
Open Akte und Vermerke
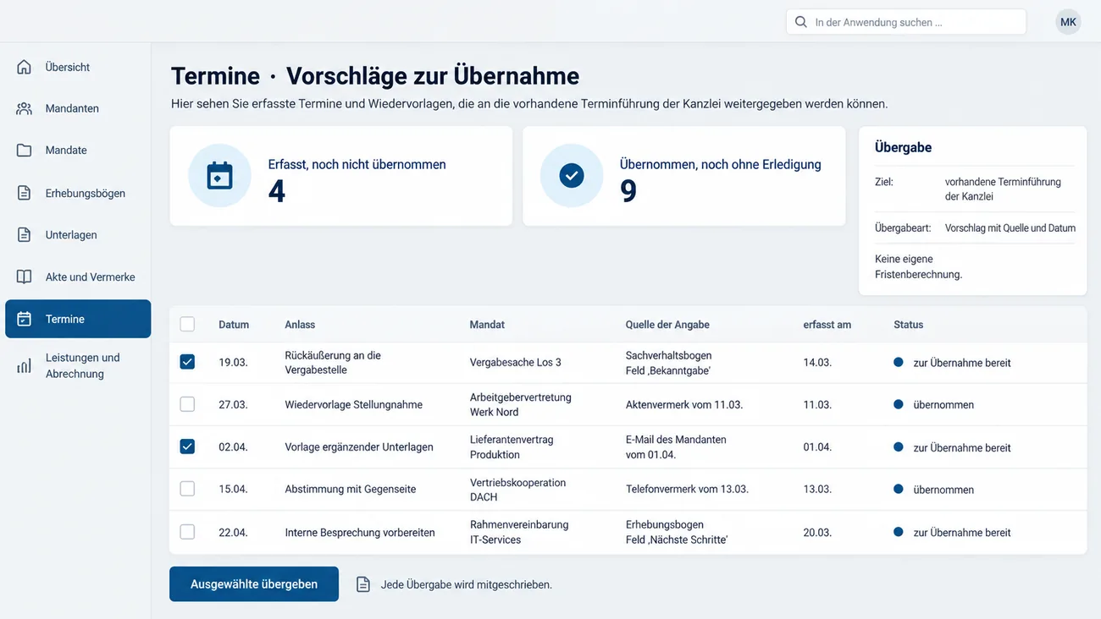(x=78, y=277)
